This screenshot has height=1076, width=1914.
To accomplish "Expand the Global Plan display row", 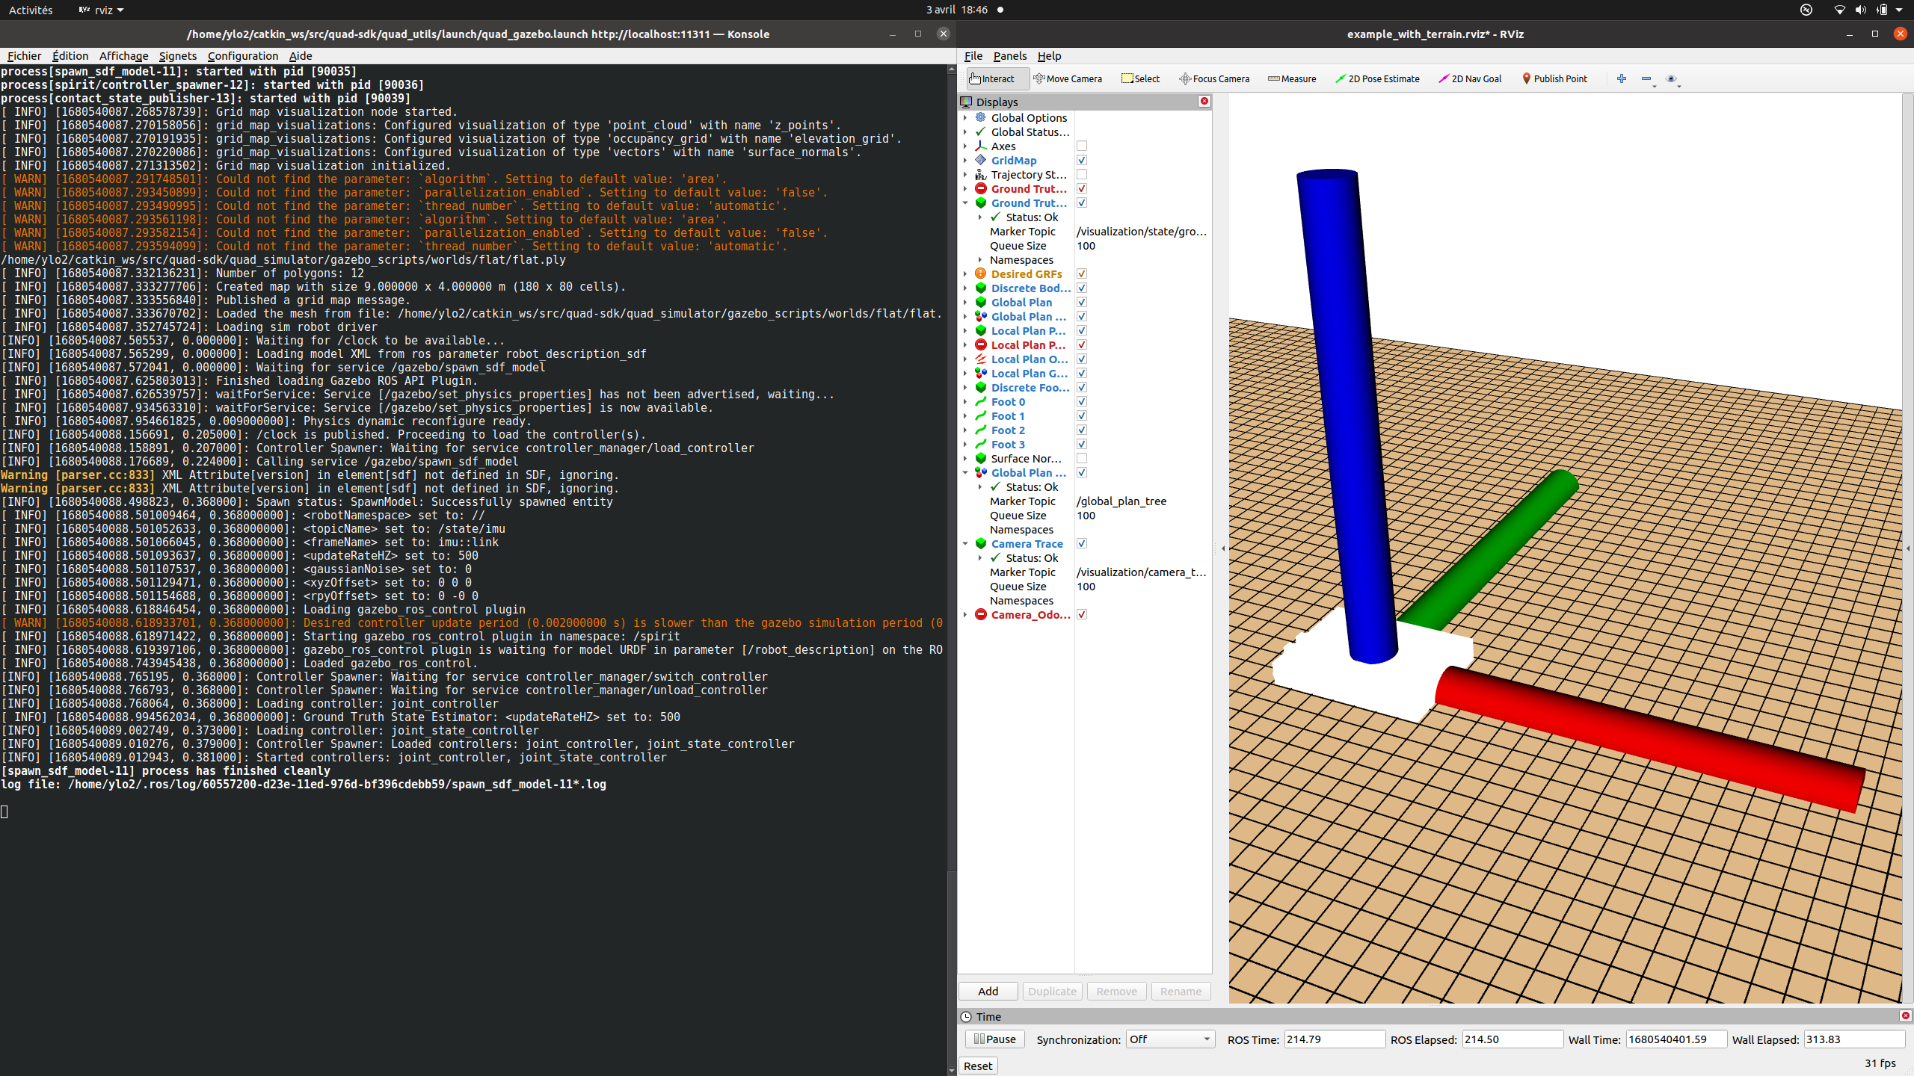I will point(965,302).
